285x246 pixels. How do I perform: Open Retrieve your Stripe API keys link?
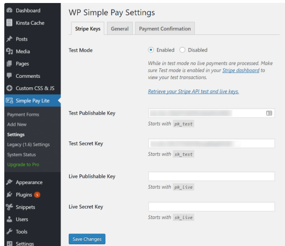click(193, 92)
